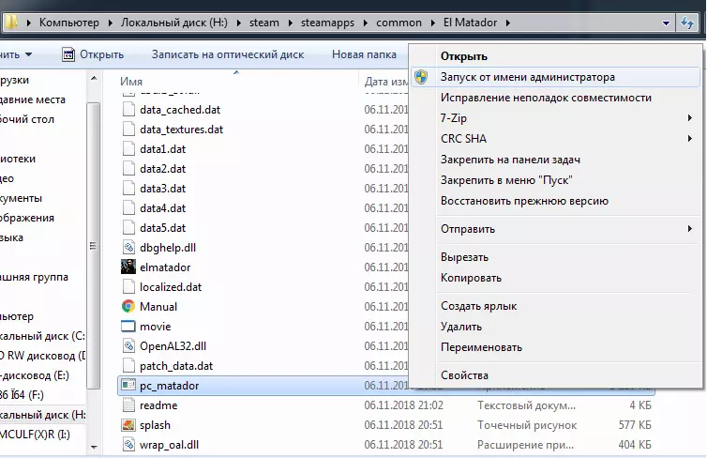Go to Компьютер in breadcrumb
This screenshot has width=707, height=458.
click(69, 23)
